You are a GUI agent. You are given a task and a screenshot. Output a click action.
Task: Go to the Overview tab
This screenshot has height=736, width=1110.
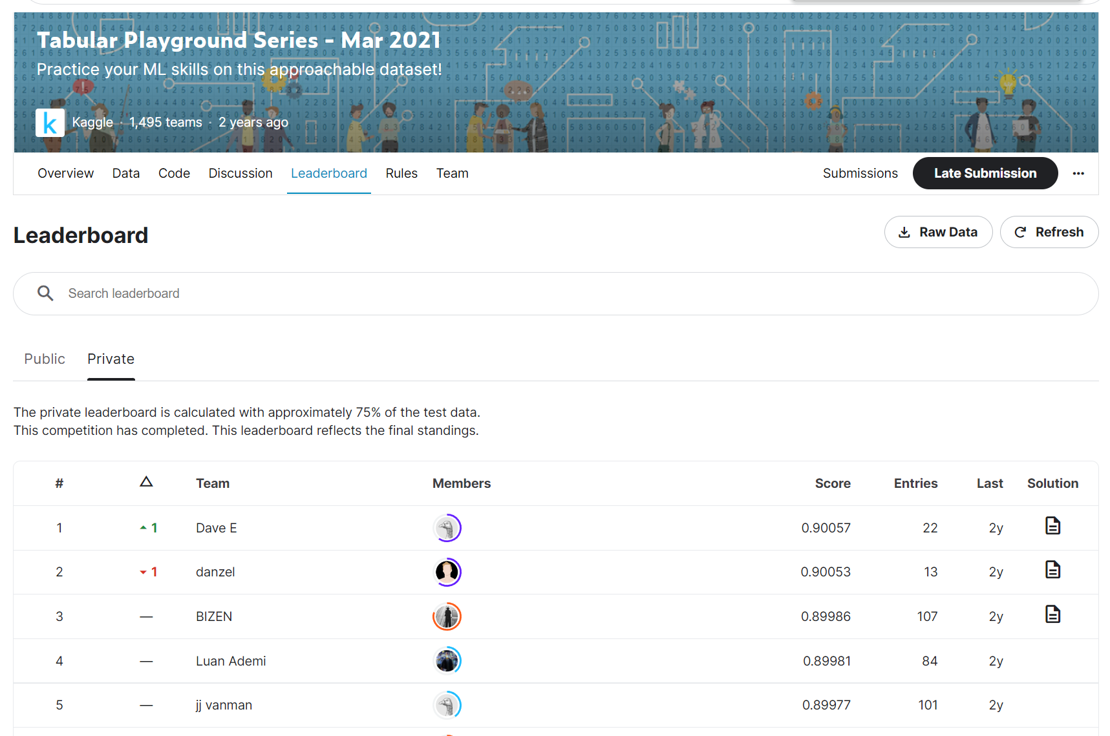point(65,173)
